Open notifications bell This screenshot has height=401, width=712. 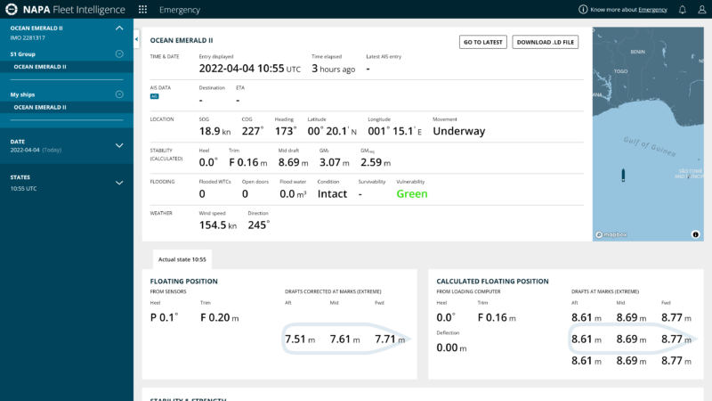(682, 10)
